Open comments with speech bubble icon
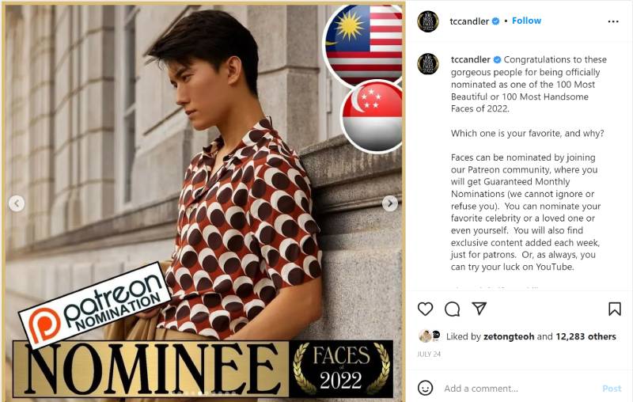Screen dimensions: 633x402 [x=452, y=309]
